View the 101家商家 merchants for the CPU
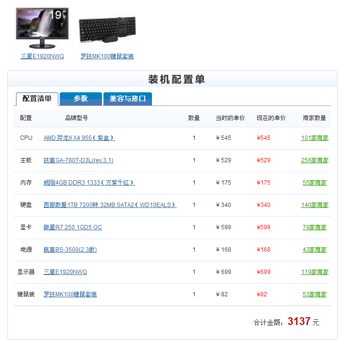This screenshot has height=342, width=339. [315, 138]
